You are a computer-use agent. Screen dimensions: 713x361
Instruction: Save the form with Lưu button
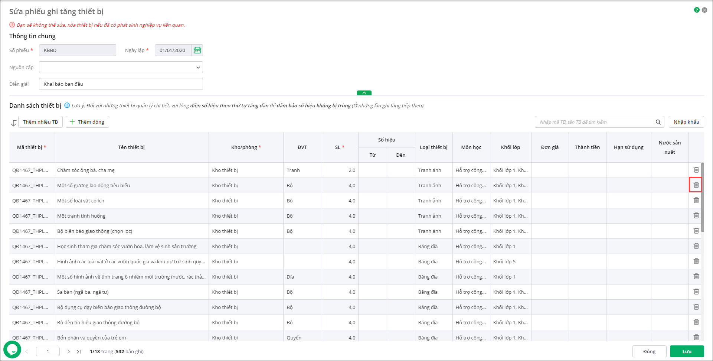[687, 351]
